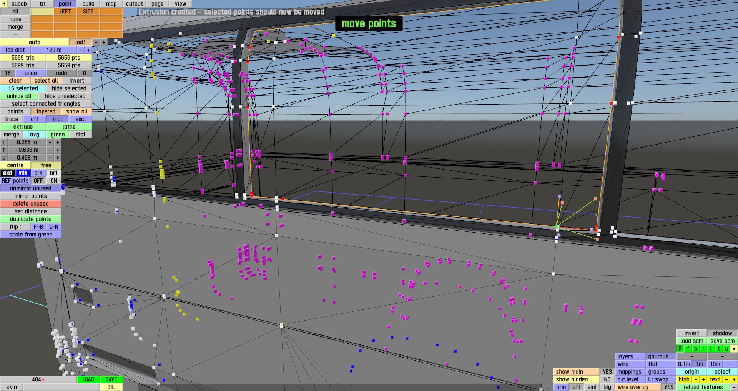Set trace mode to incl
The height and width of the screenshot is (391, 738).
click(58, 119)
